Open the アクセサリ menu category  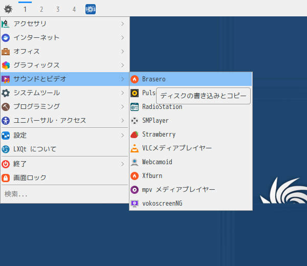65,24
